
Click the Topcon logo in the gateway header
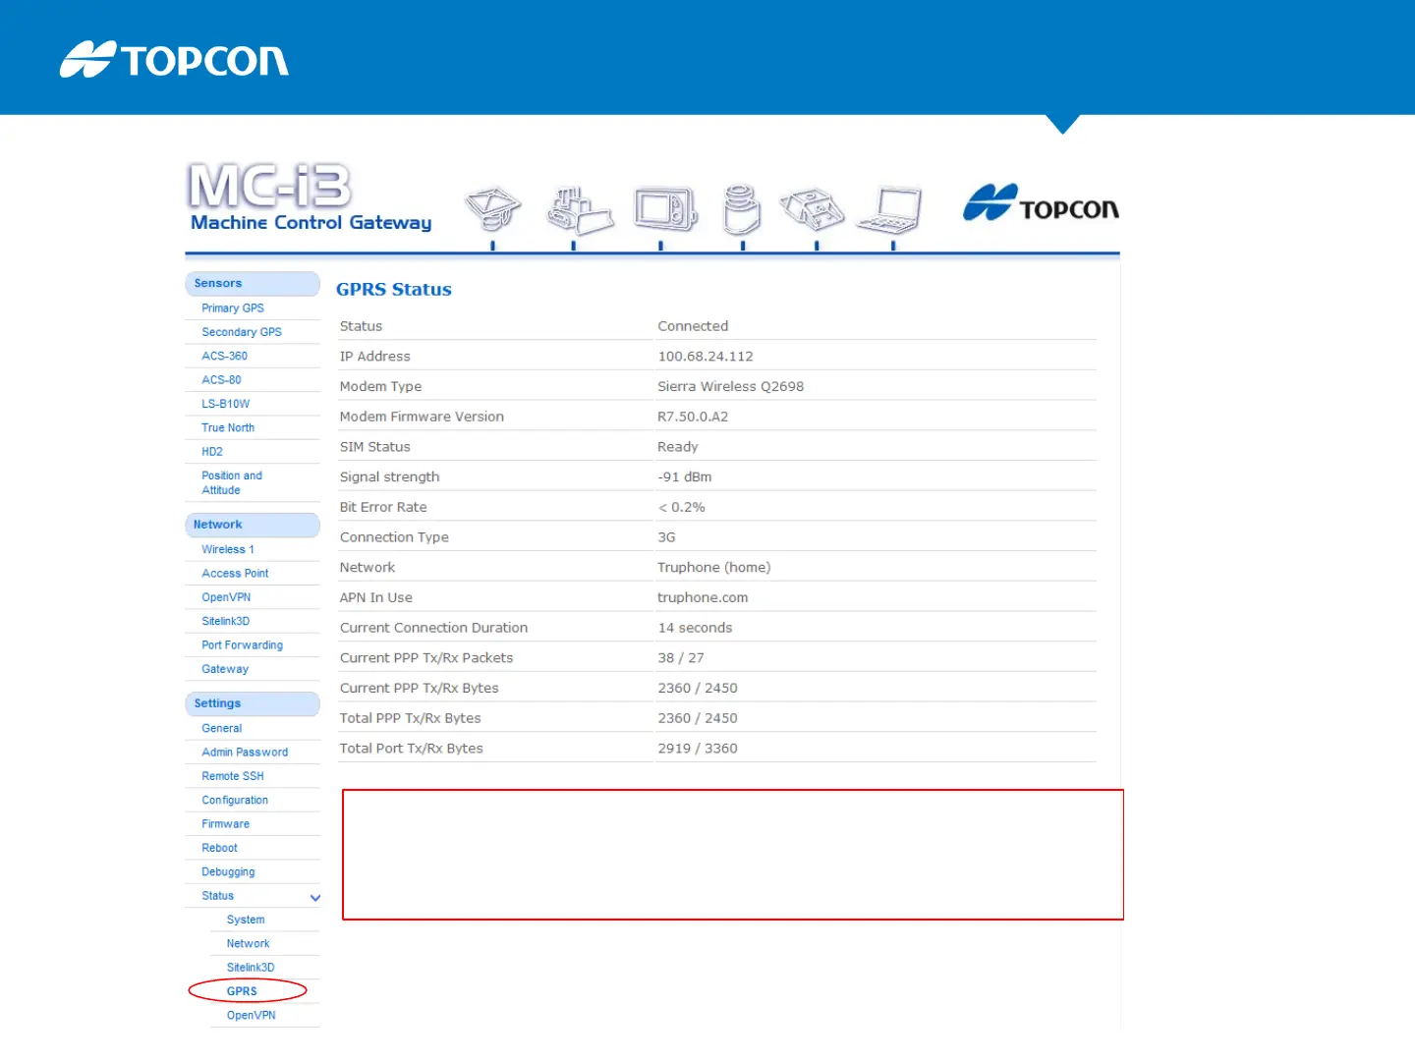[x=1041, y=203]
